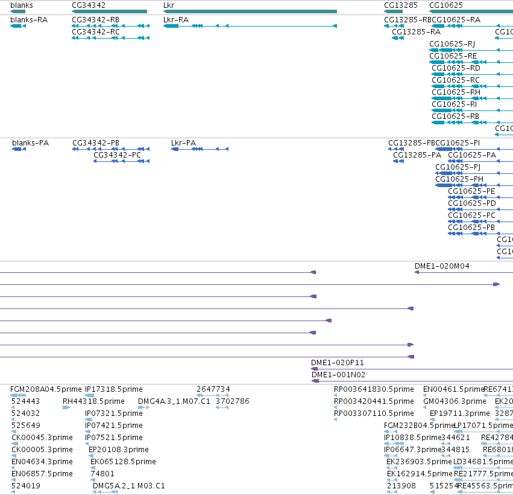Select transcript CG34342-RC

pos(110,38)
